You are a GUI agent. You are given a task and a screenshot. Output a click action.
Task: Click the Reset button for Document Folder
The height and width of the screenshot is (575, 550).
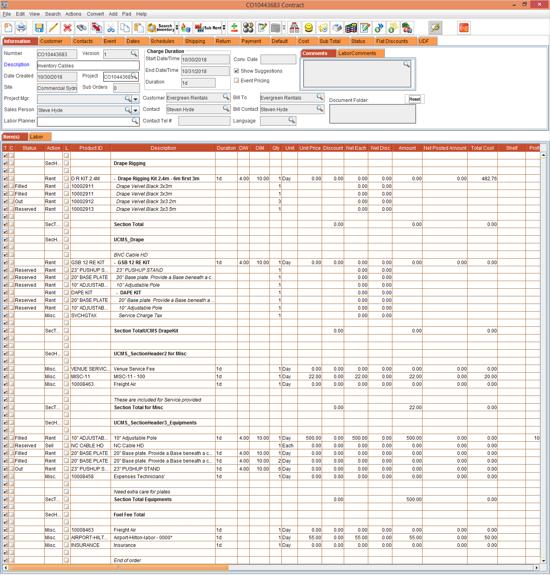coord(414,99)
